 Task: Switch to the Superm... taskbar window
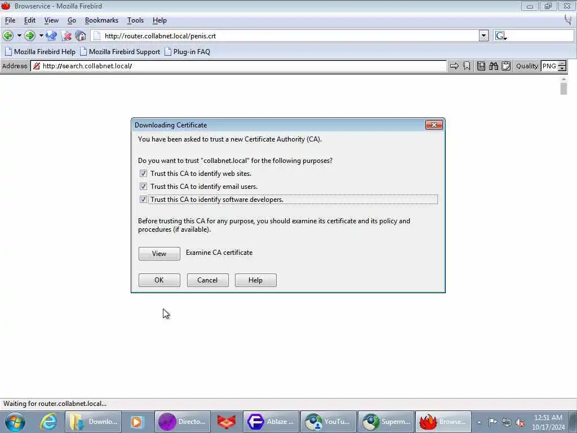coord(386,422)
